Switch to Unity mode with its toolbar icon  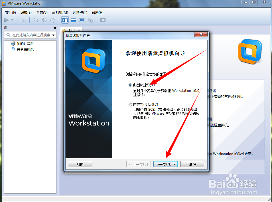click(x=91, y=20)
